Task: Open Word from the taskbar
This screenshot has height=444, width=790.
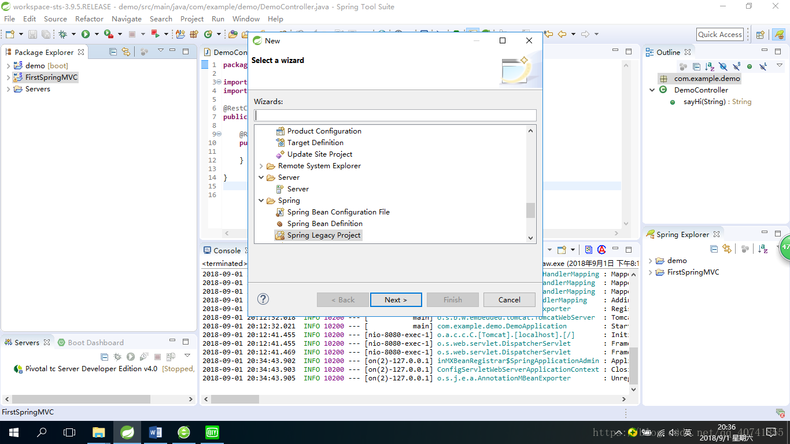Action: coord(156,432)
